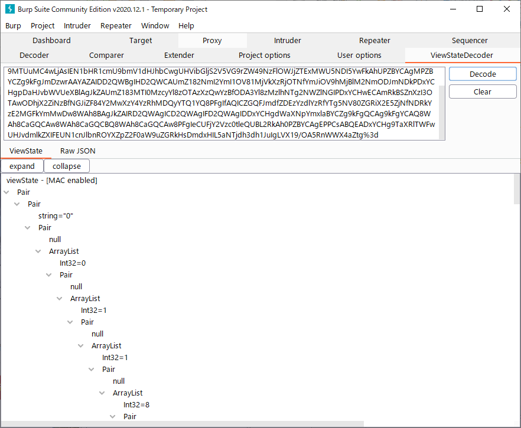Collapse the Pair node below second Int32=1
521x428 pixels.
[92, 369]
